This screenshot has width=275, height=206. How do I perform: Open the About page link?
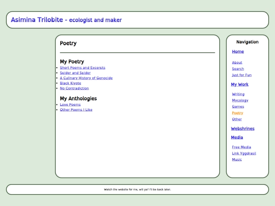click(x=237, y=63)
